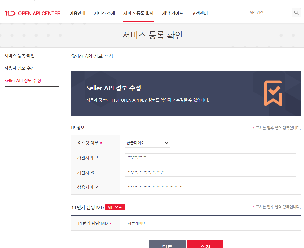Select 사용자 정보 수정 in the sidebar
Screen dimensions: 304x248
(19, 68)
